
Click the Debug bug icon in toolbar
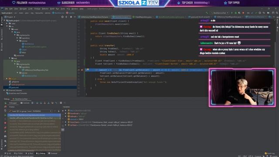coord(235,13)
